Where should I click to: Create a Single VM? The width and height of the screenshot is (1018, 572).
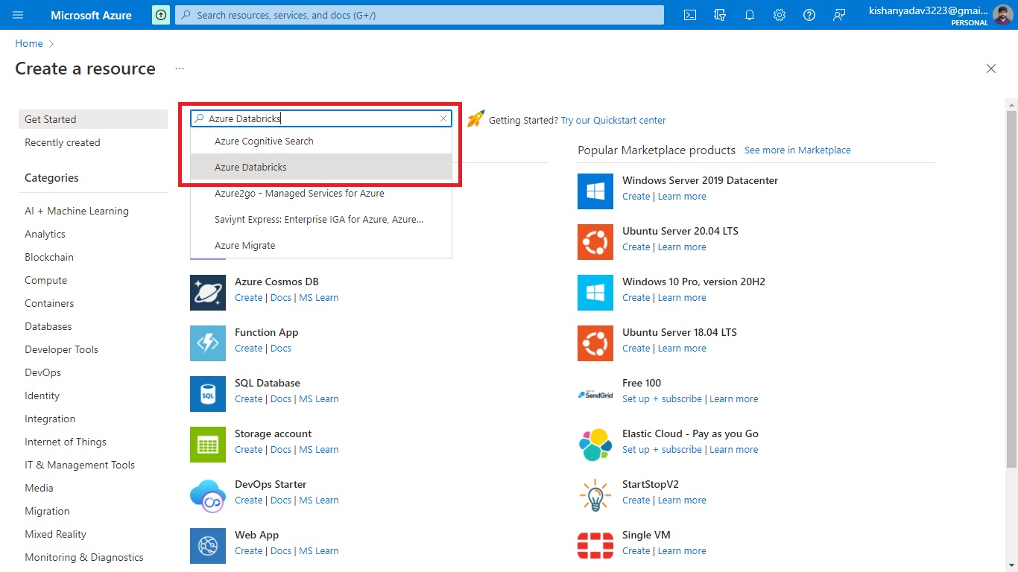click(x=636, y=550)
